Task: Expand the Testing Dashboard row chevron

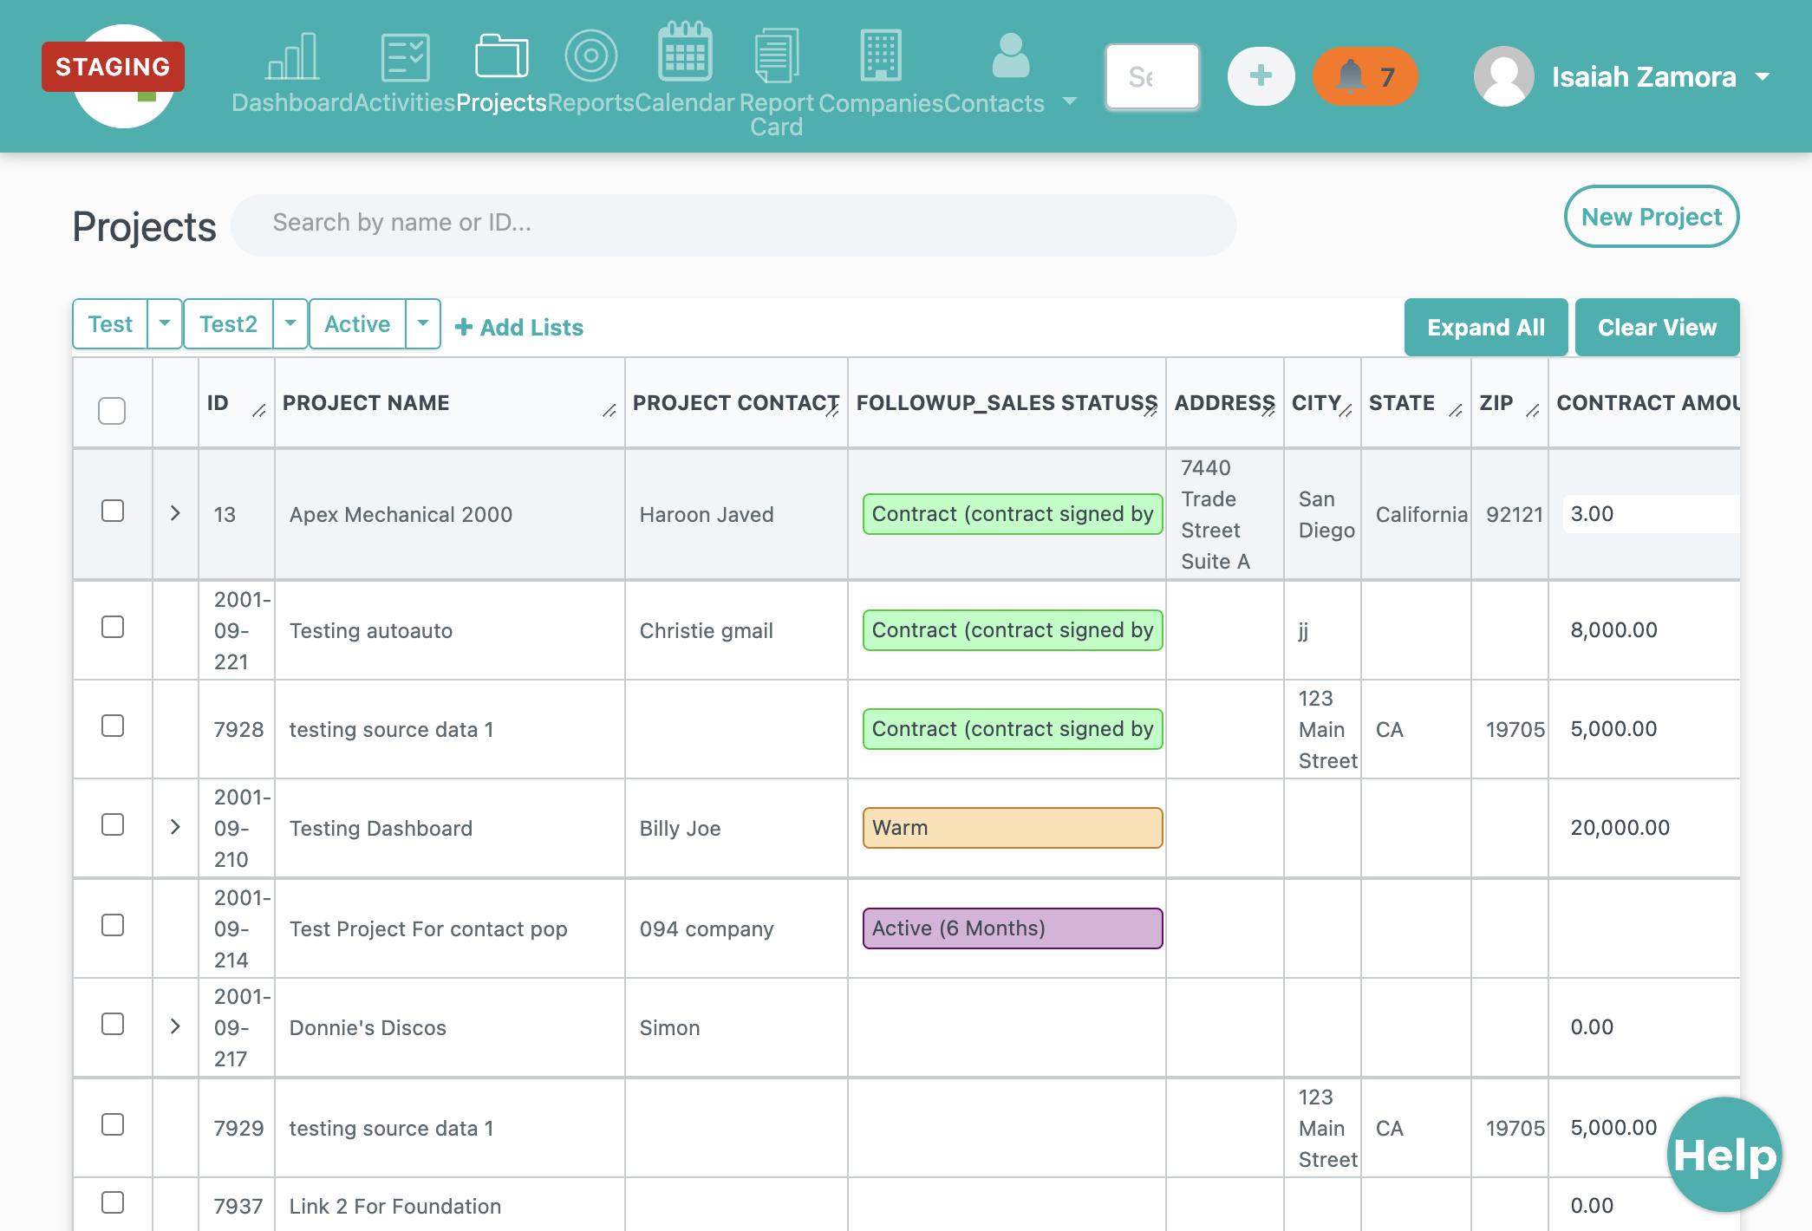Action: click(175, 827)
